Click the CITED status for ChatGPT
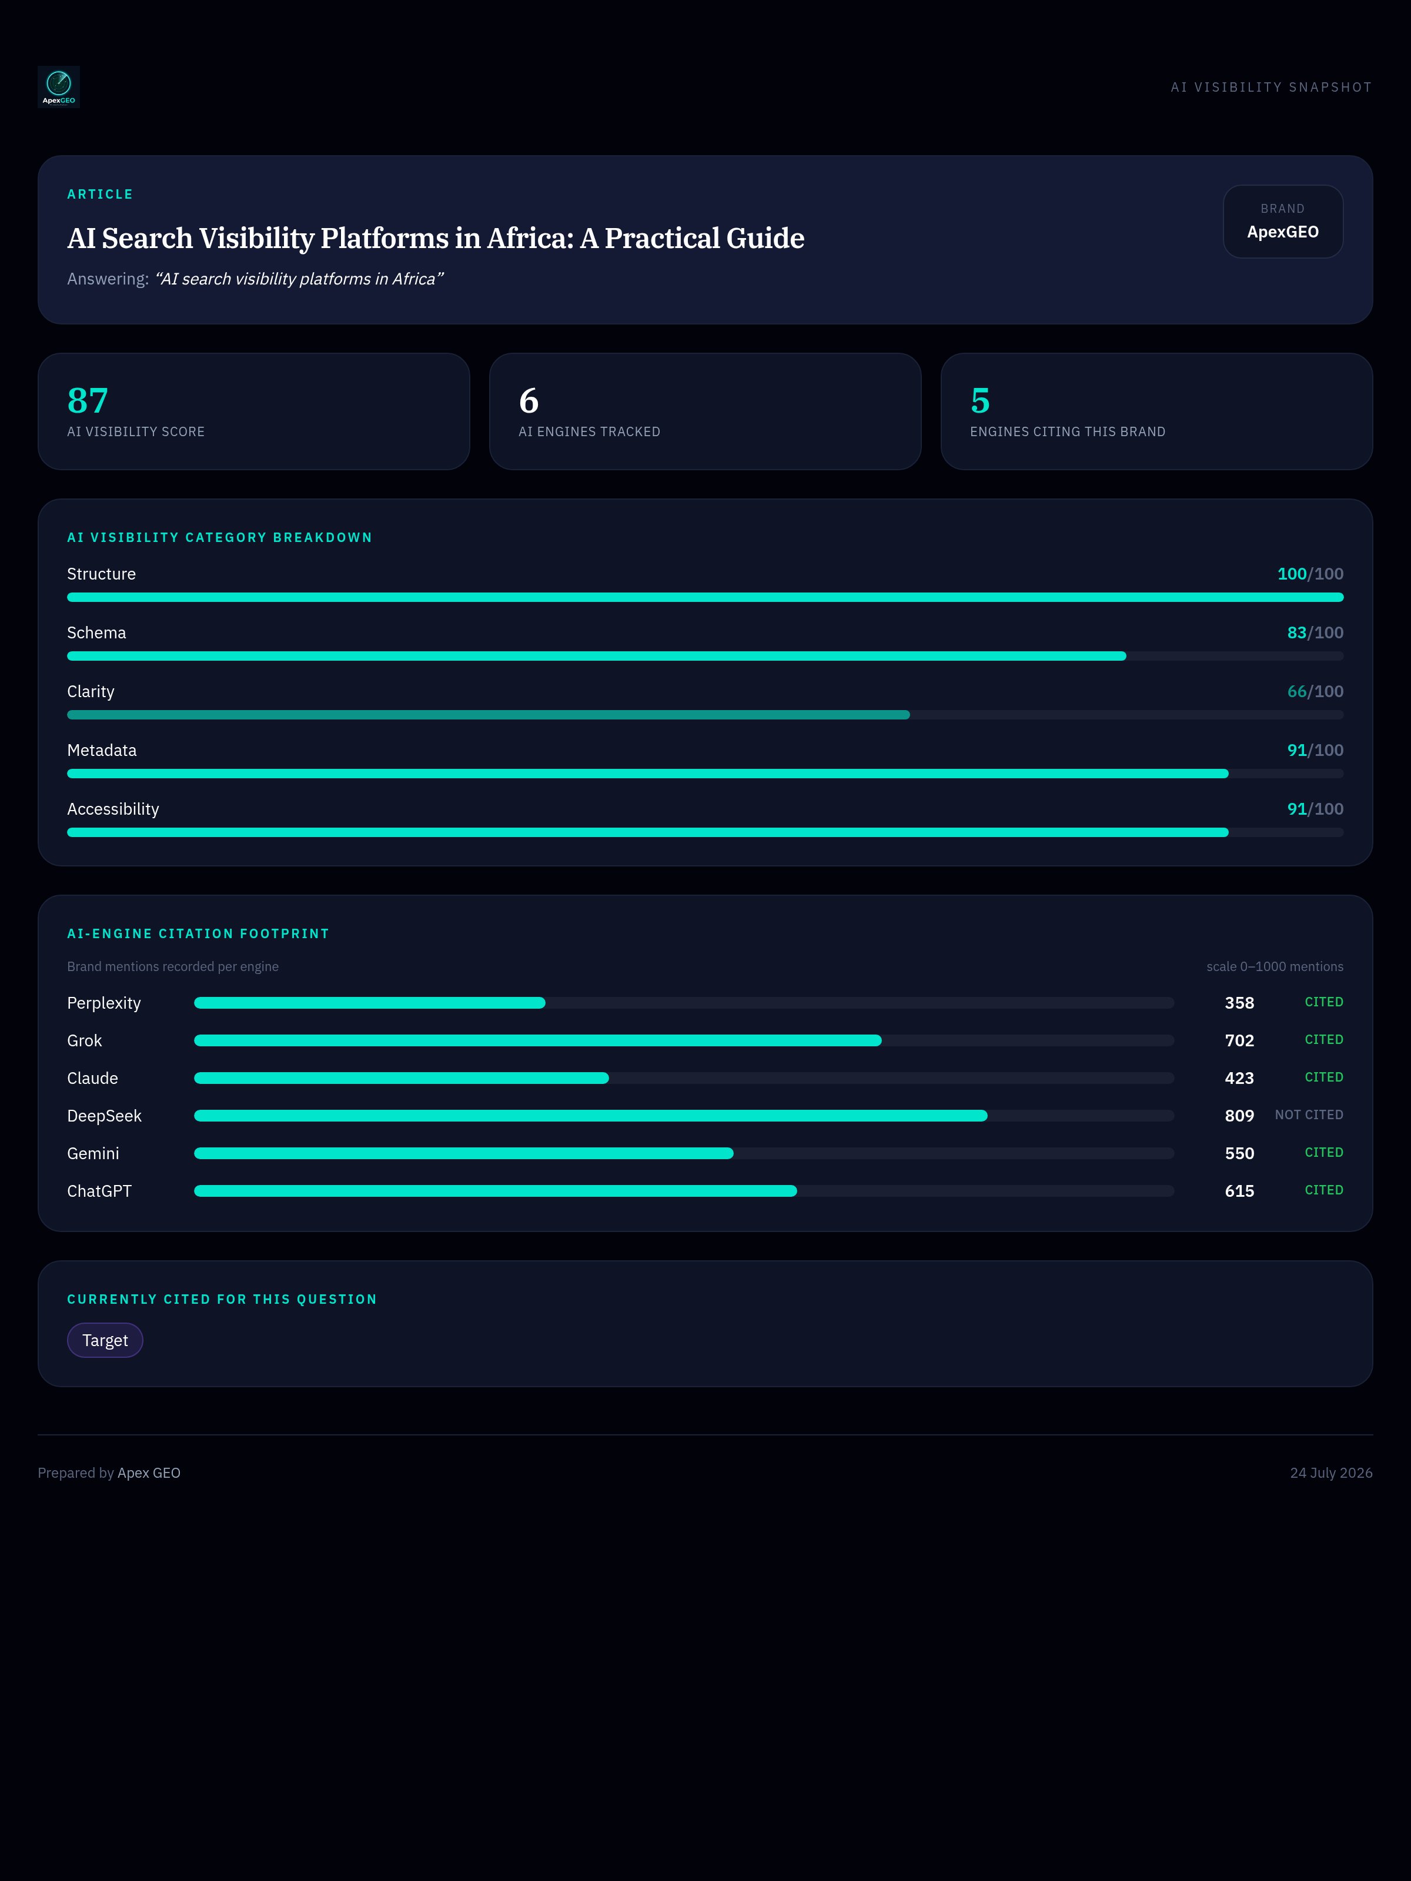This screenshot has width=1411, height=1881. (x=1324, y=1190)
